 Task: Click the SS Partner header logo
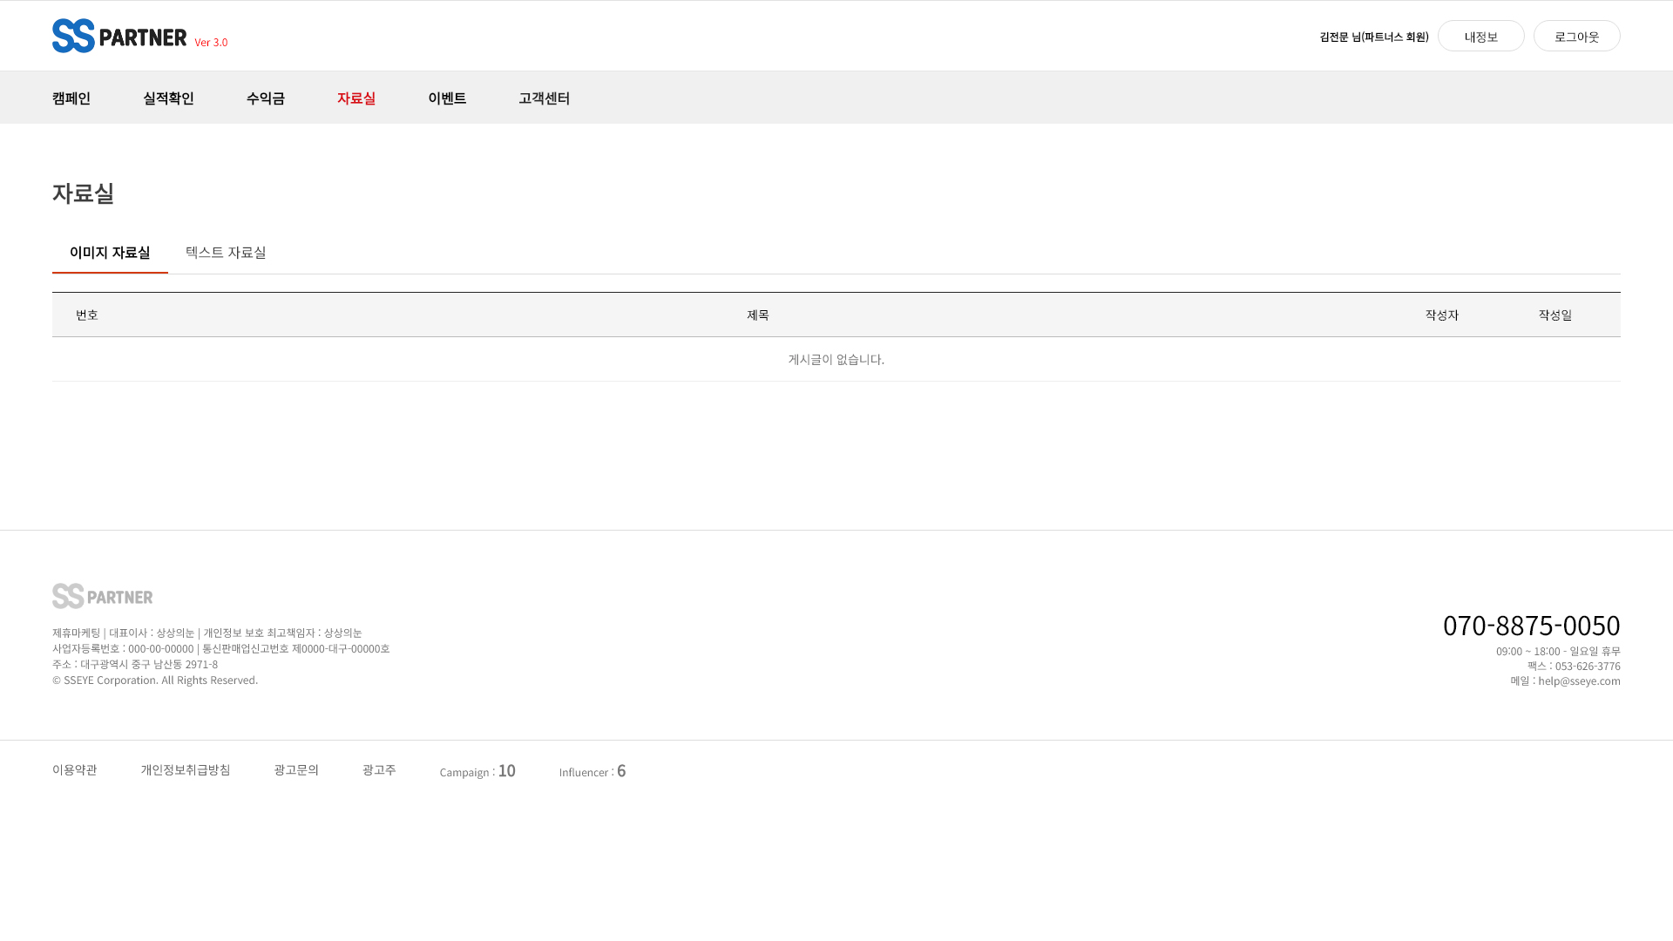(x=119, y=36)
